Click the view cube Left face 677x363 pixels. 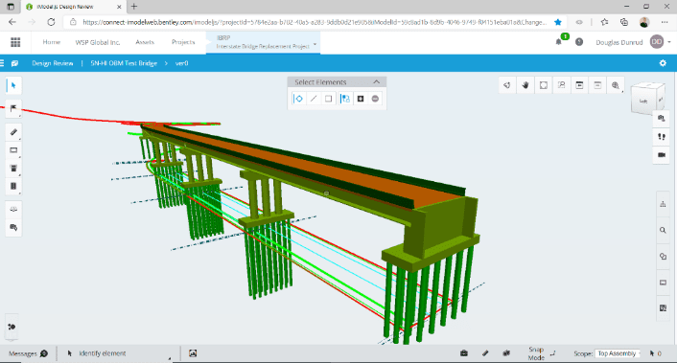[643, 101]
